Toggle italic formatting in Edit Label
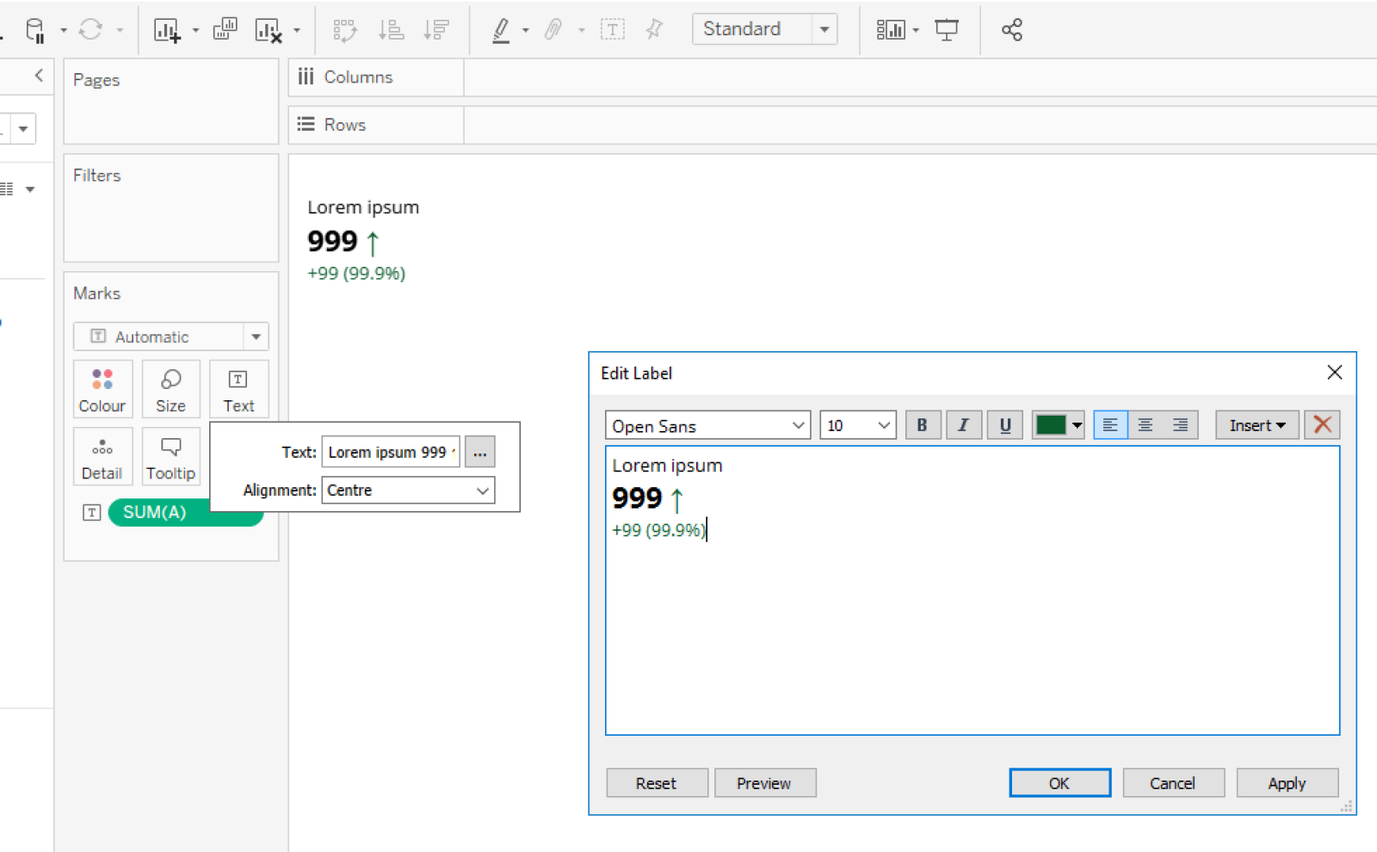The width and height of the screenshot is (1377, 852). tap(963, 425)
